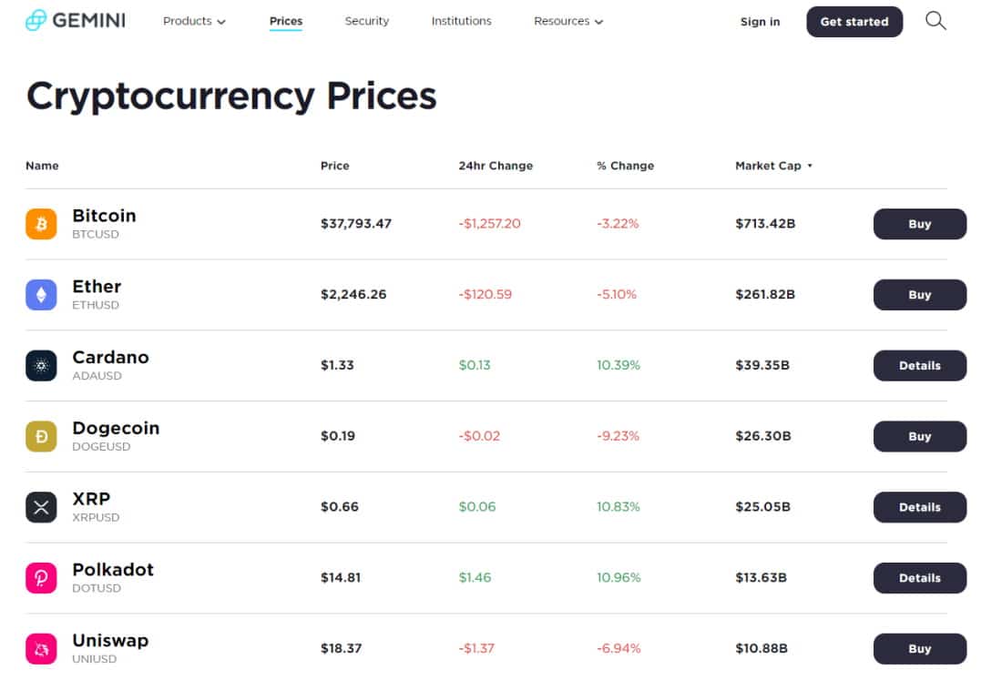Click the Uniswap coin icon
This screenshot has width=1002, height=680.
[41, 649]
